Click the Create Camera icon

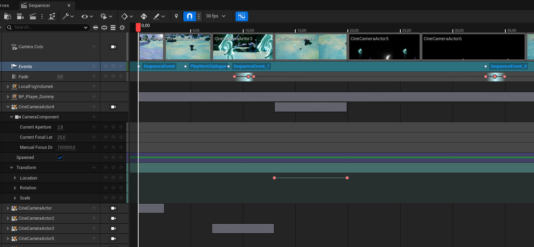[20, 16]
